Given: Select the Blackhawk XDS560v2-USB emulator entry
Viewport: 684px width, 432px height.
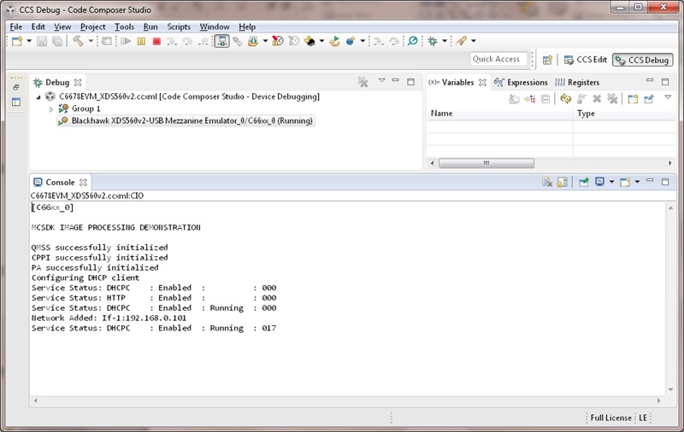Looking at the screenshot, I should (192, 121).
